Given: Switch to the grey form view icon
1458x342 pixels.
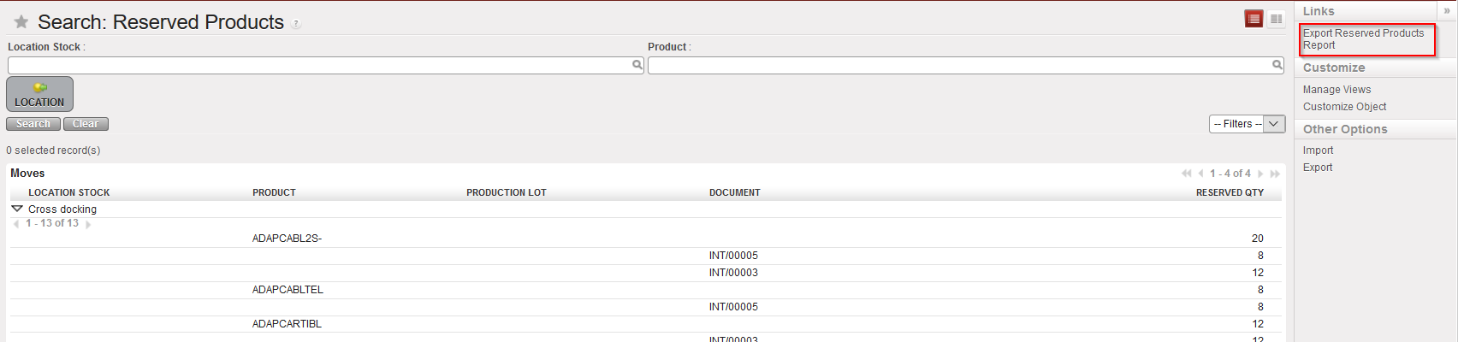Looking at the screenshot, I should 1276,19.
